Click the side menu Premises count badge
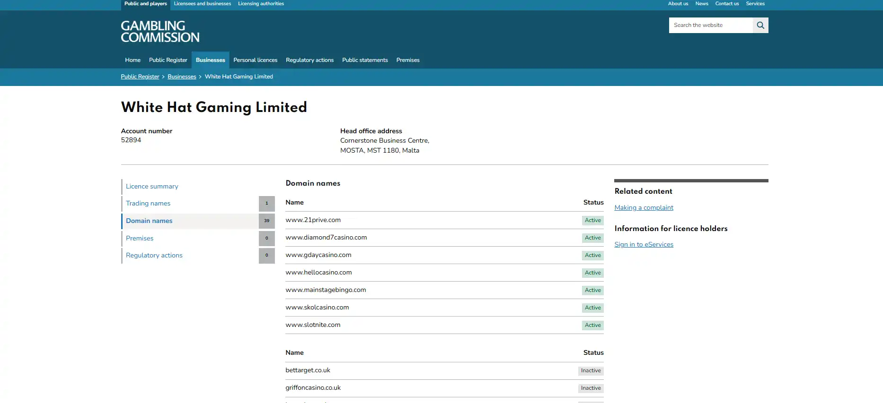The width and height of the screenshot is (883, 403). click(267, 239)
